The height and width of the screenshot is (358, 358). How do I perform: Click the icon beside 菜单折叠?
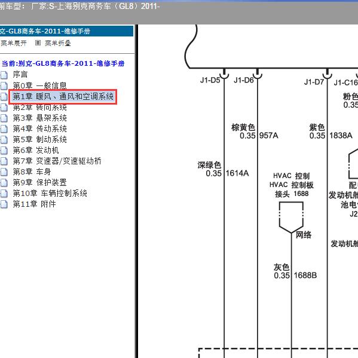[x=38, y=43]
